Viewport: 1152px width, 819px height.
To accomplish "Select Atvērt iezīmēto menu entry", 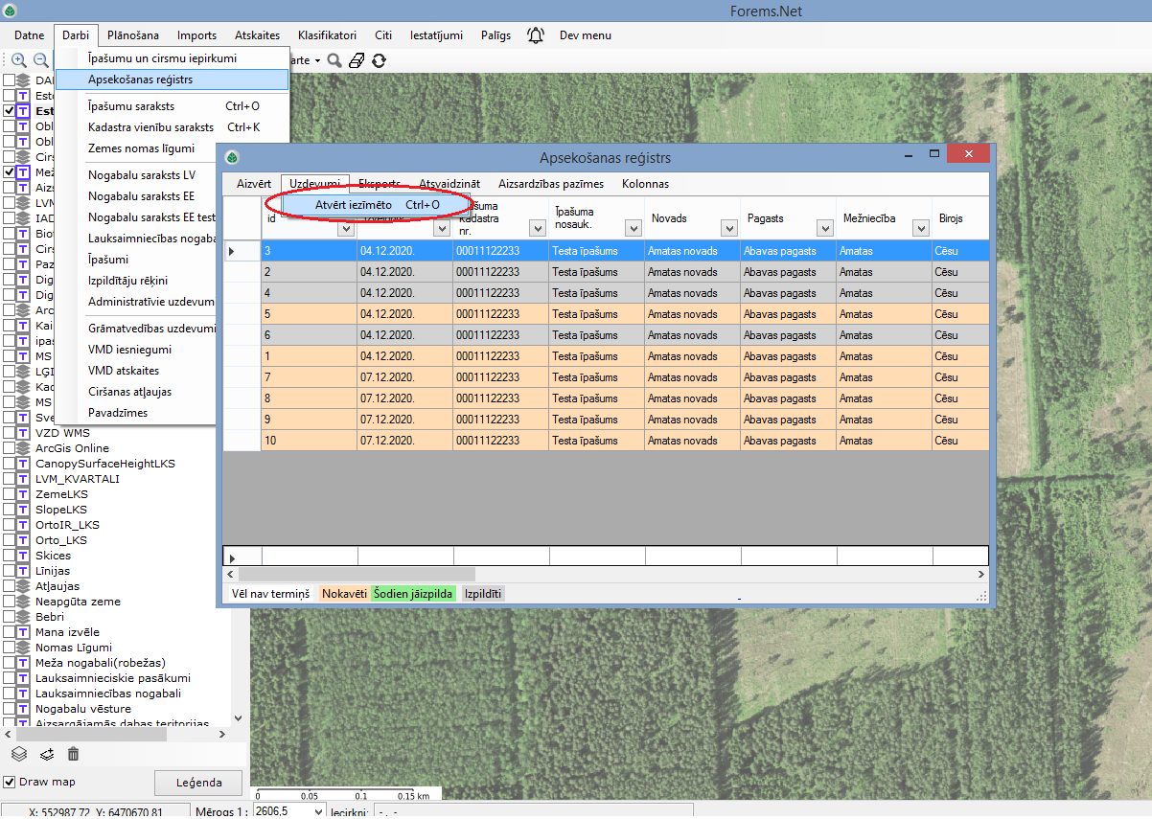I will (353, 204).
